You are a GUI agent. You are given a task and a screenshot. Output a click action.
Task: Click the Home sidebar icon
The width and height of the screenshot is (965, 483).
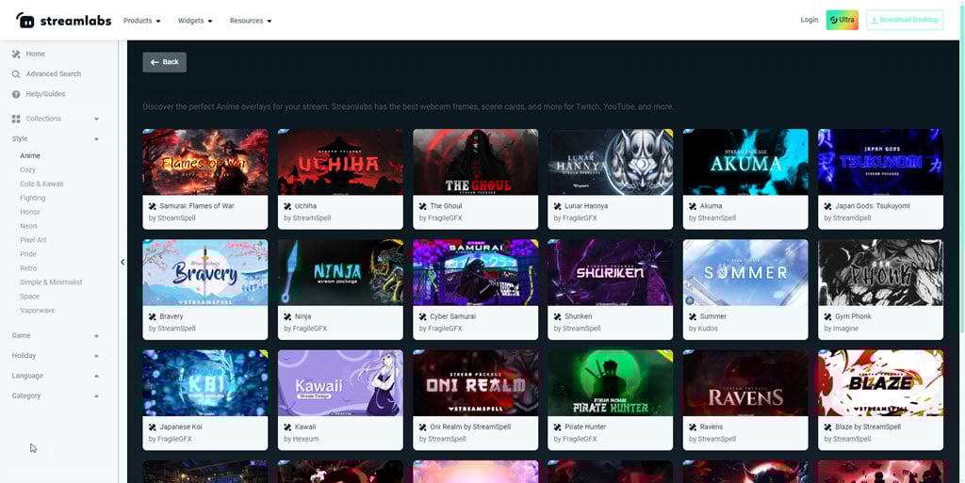16,54
